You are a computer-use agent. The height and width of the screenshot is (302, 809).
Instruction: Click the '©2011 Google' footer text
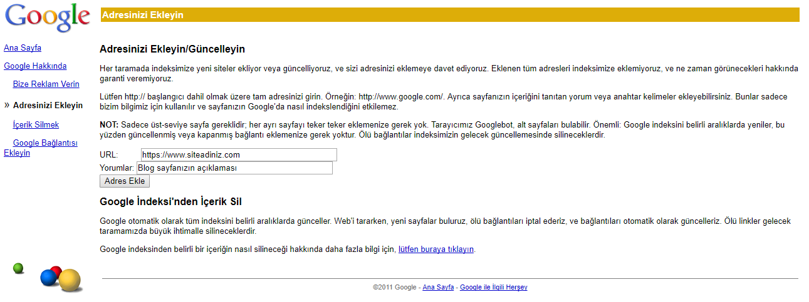(x=395, y=288)
